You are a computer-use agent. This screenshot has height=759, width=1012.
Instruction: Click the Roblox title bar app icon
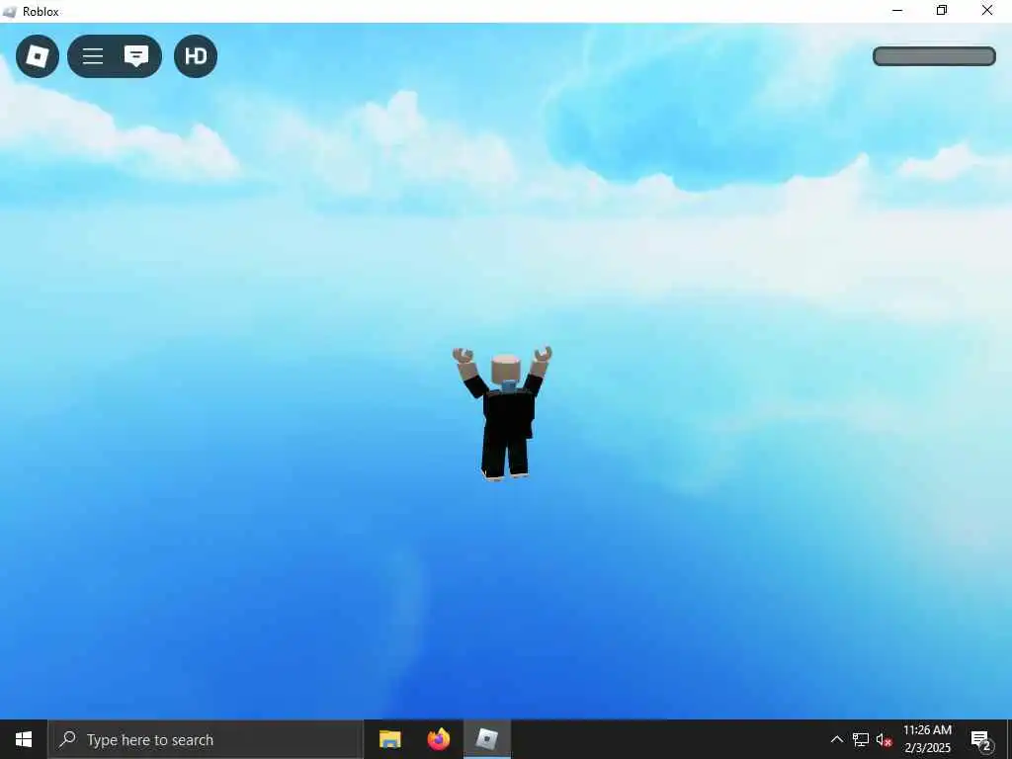tap(10, 12)
